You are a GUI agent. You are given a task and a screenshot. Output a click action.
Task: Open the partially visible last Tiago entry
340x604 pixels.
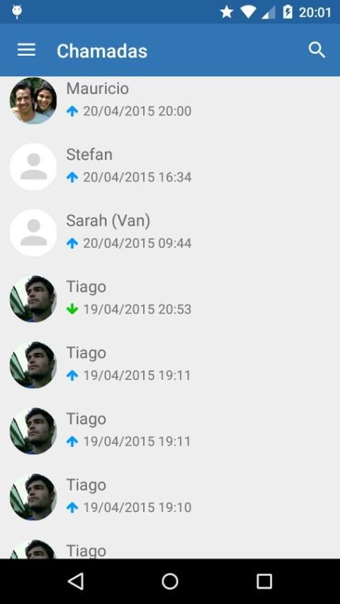170,545
